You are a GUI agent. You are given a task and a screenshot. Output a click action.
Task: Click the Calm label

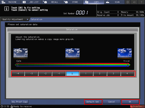19,61
